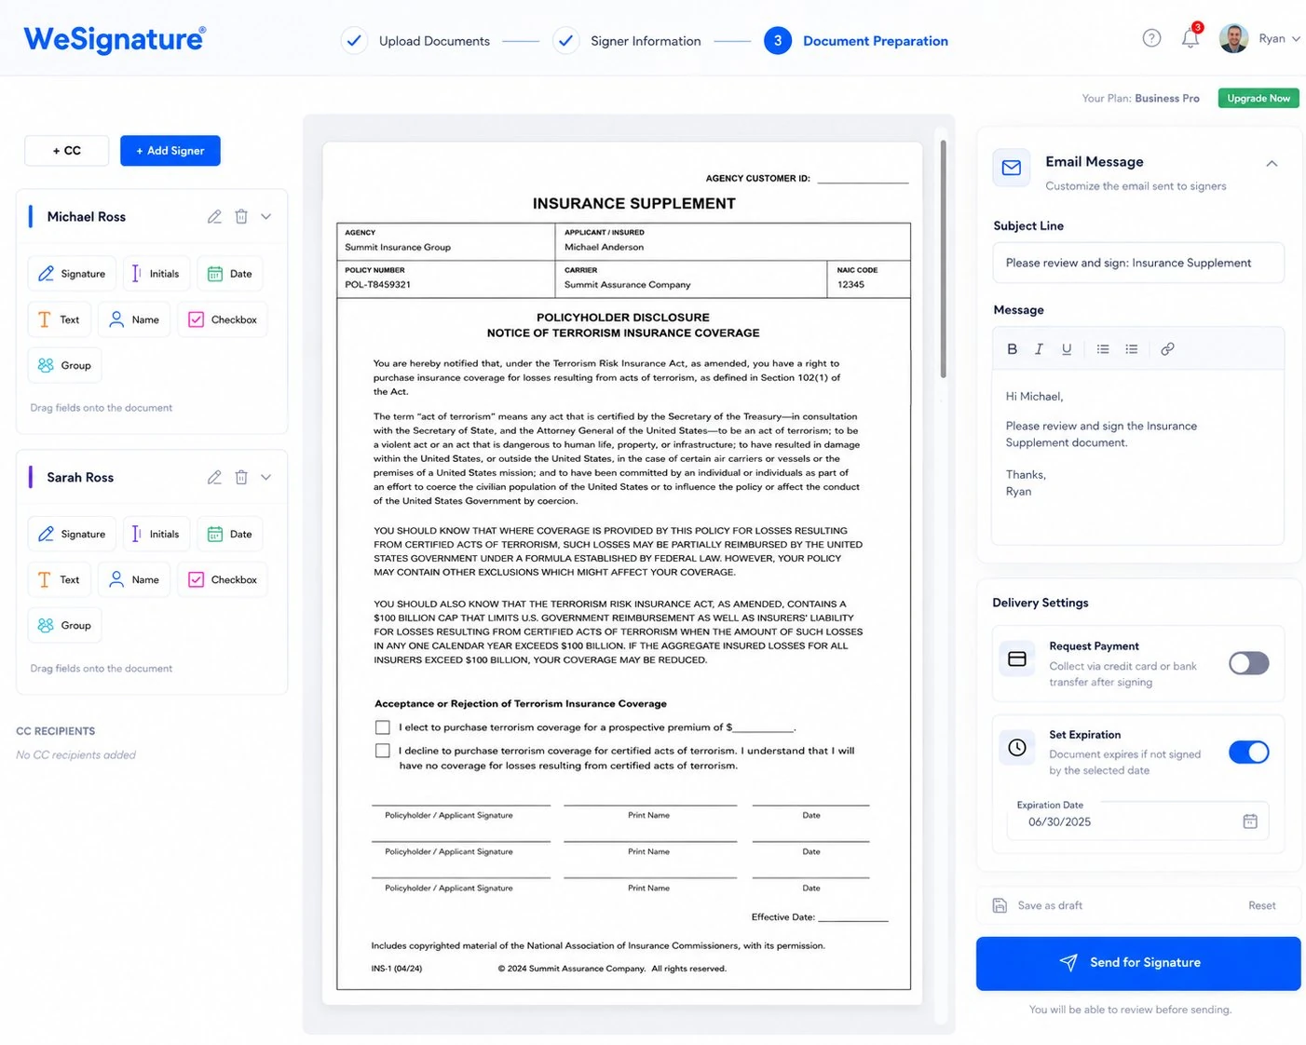
Task: Click the Set Expiration clock icon
Action: click(1017, 747)
